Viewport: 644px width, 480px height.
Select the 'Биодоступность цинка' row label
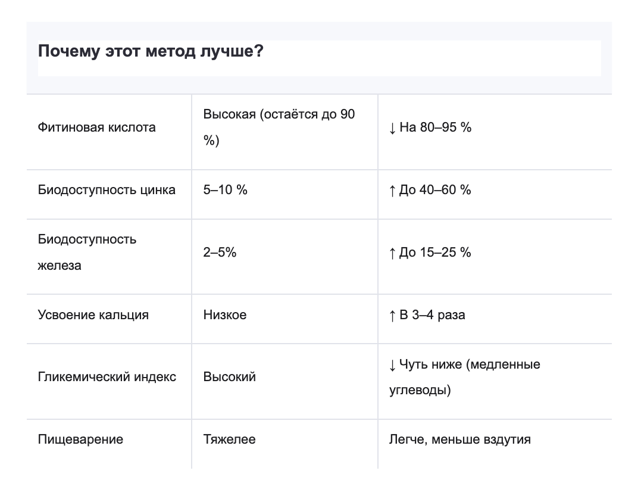coord(107,190)
